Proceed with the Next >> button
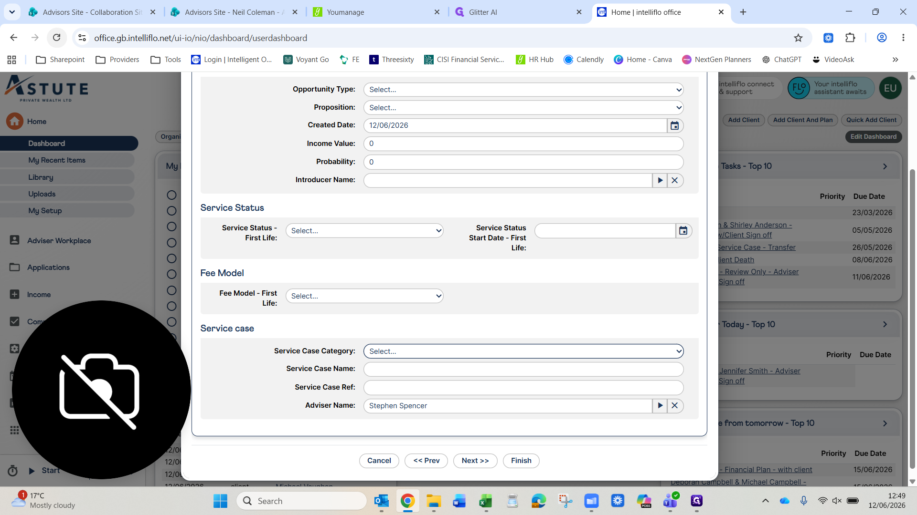Image resolution: width=917 pixels, height=515 pixels. pyautogui.click(x=475, y=461)
